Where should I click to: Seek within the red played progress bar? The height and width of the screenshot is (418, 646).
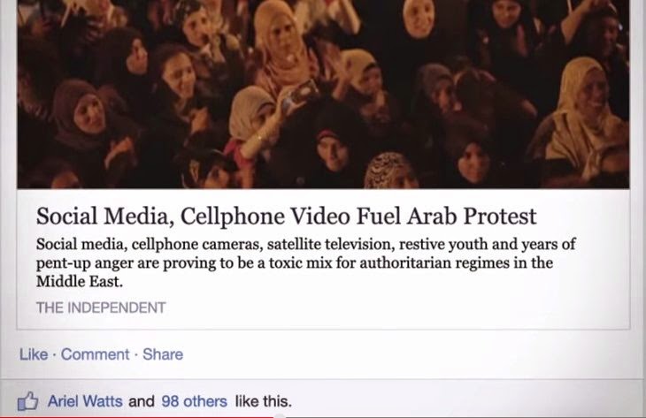(x=137, y=417)
